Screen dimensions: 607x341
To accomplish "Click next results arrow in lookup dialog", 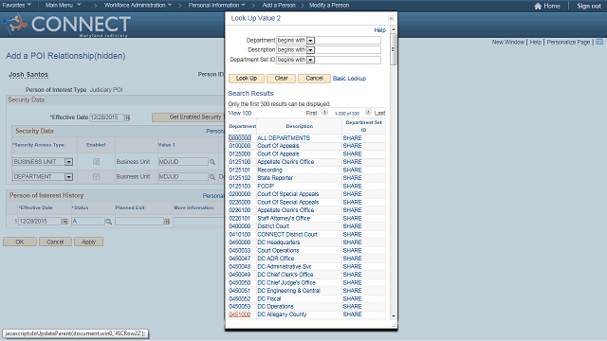I will click(368, 112).
